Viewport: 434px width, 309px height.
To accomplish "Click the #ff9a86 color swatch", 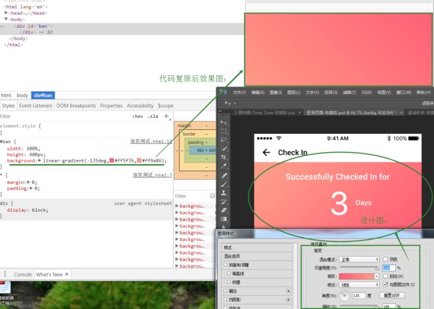I will (x=139, y=160).
